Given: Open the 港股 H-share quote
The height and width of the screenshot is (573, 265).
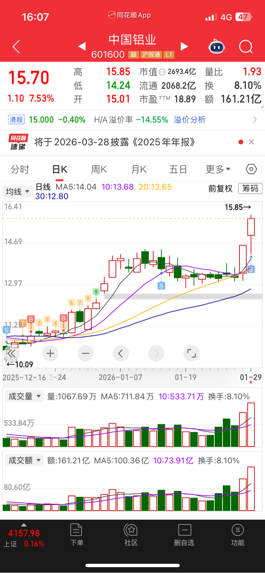Looking at the screenshot, I should pos(16,120).
